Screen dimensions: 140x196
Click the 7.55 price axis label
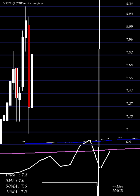tap(129, 78)
